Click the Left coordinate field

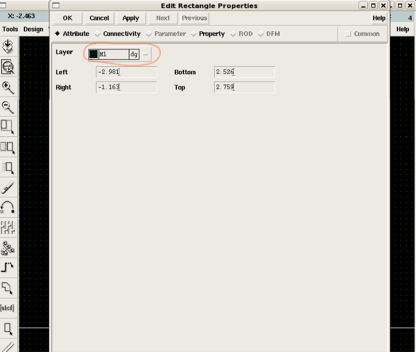[x=126, y=72]
